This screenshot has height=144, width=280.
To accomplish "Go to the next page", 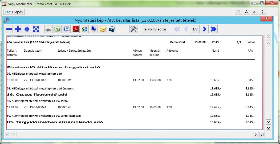I will coord(204,29).
